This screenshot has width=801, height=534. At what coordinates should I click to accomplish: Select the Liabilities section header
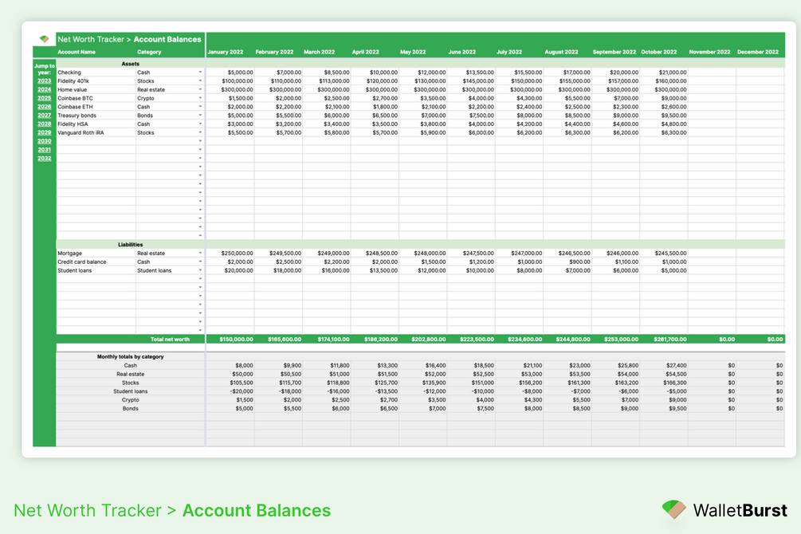[x=130, y=244]
